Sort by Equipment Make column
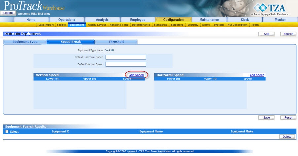298x156 pixels. [242, 131]
